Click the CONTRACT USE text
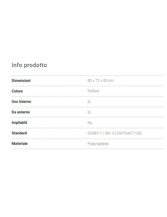Viewport: 167px width, 217px height. pos(128,133)
